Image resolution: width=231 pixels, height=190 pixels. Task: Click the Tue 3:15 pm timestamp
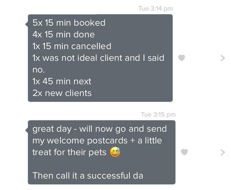(158, 115)
